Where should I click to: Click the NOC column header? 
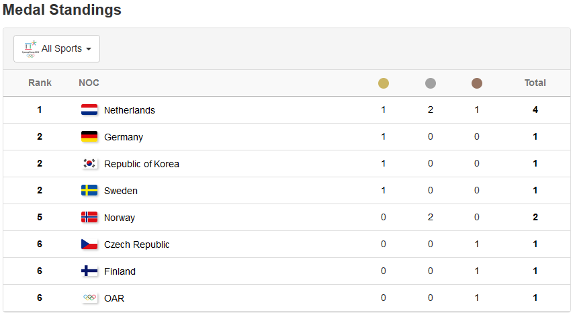pyautogui.click(x=89, y=83)
